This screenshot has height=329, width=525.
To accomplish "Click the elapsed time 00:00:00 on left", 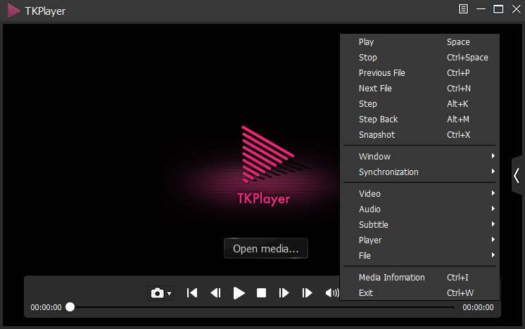I will click(x=46, y=307).
